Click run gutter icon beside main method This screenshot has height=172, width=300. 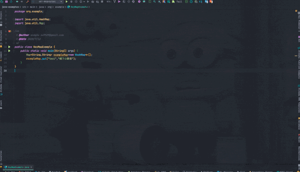click(x=9, y=51)
